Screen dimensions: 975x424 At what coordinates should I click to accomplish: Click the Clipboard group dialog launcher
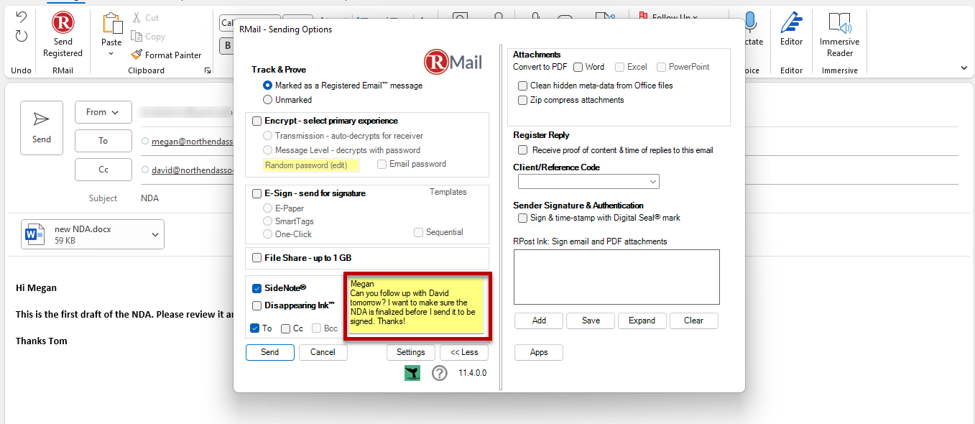208,69
